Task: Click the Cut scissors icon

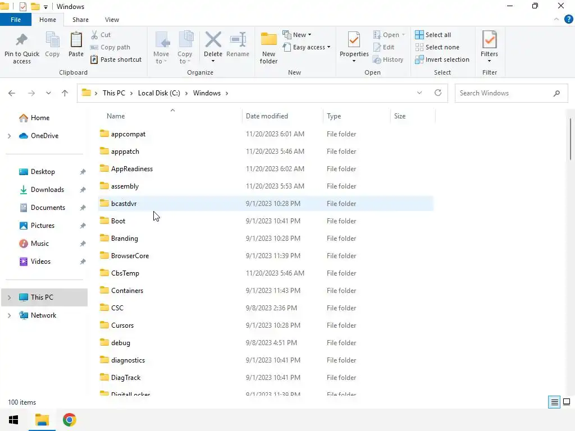Action: coord(94,35)
